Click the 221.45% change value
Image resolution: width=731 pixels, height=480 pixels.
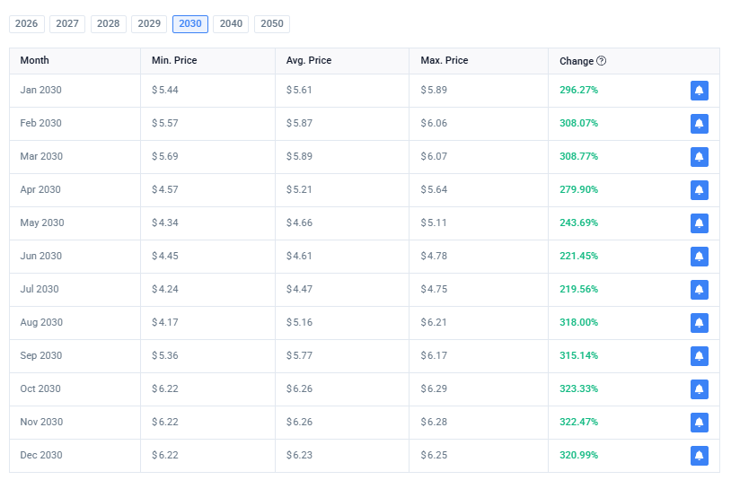pos(578,256)
